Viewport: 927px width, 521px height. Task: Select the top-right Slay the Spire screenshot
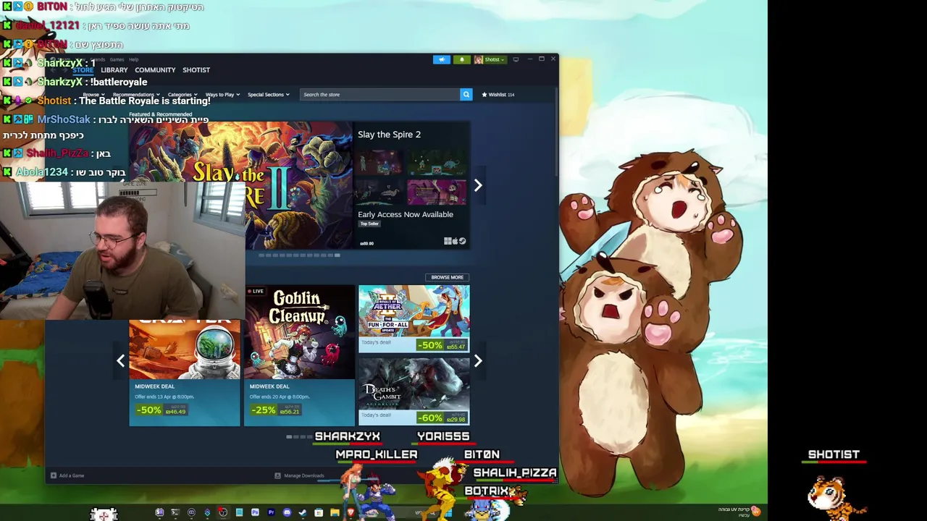point(437,163)
